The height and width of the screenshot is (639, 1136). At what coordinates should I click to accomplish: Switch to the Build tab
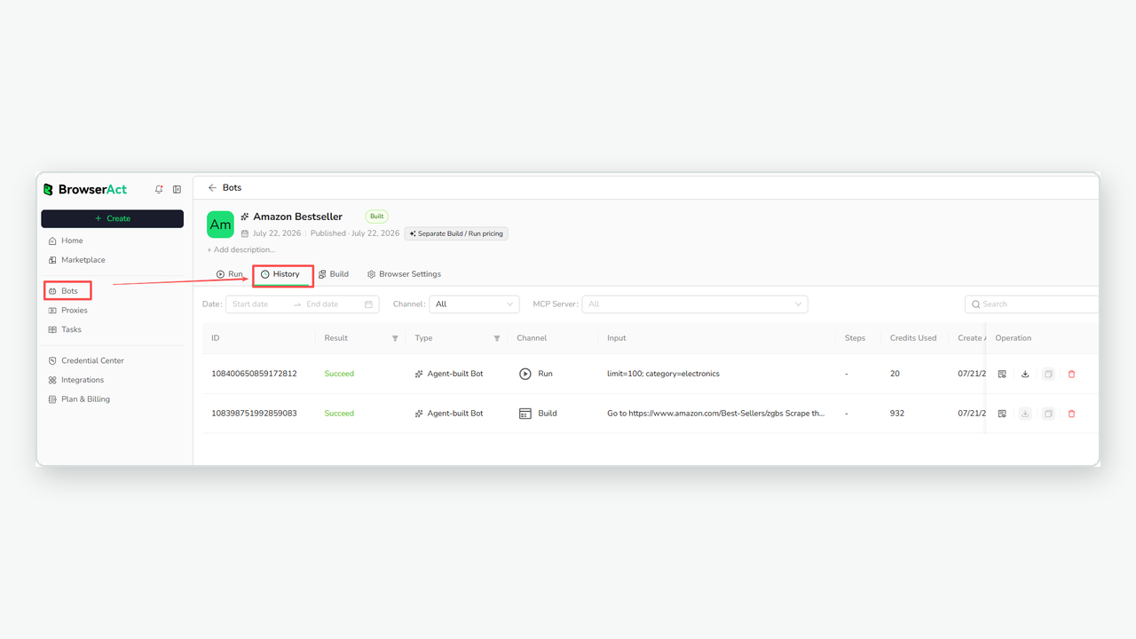pyautogui.click(x=334, y=274)
